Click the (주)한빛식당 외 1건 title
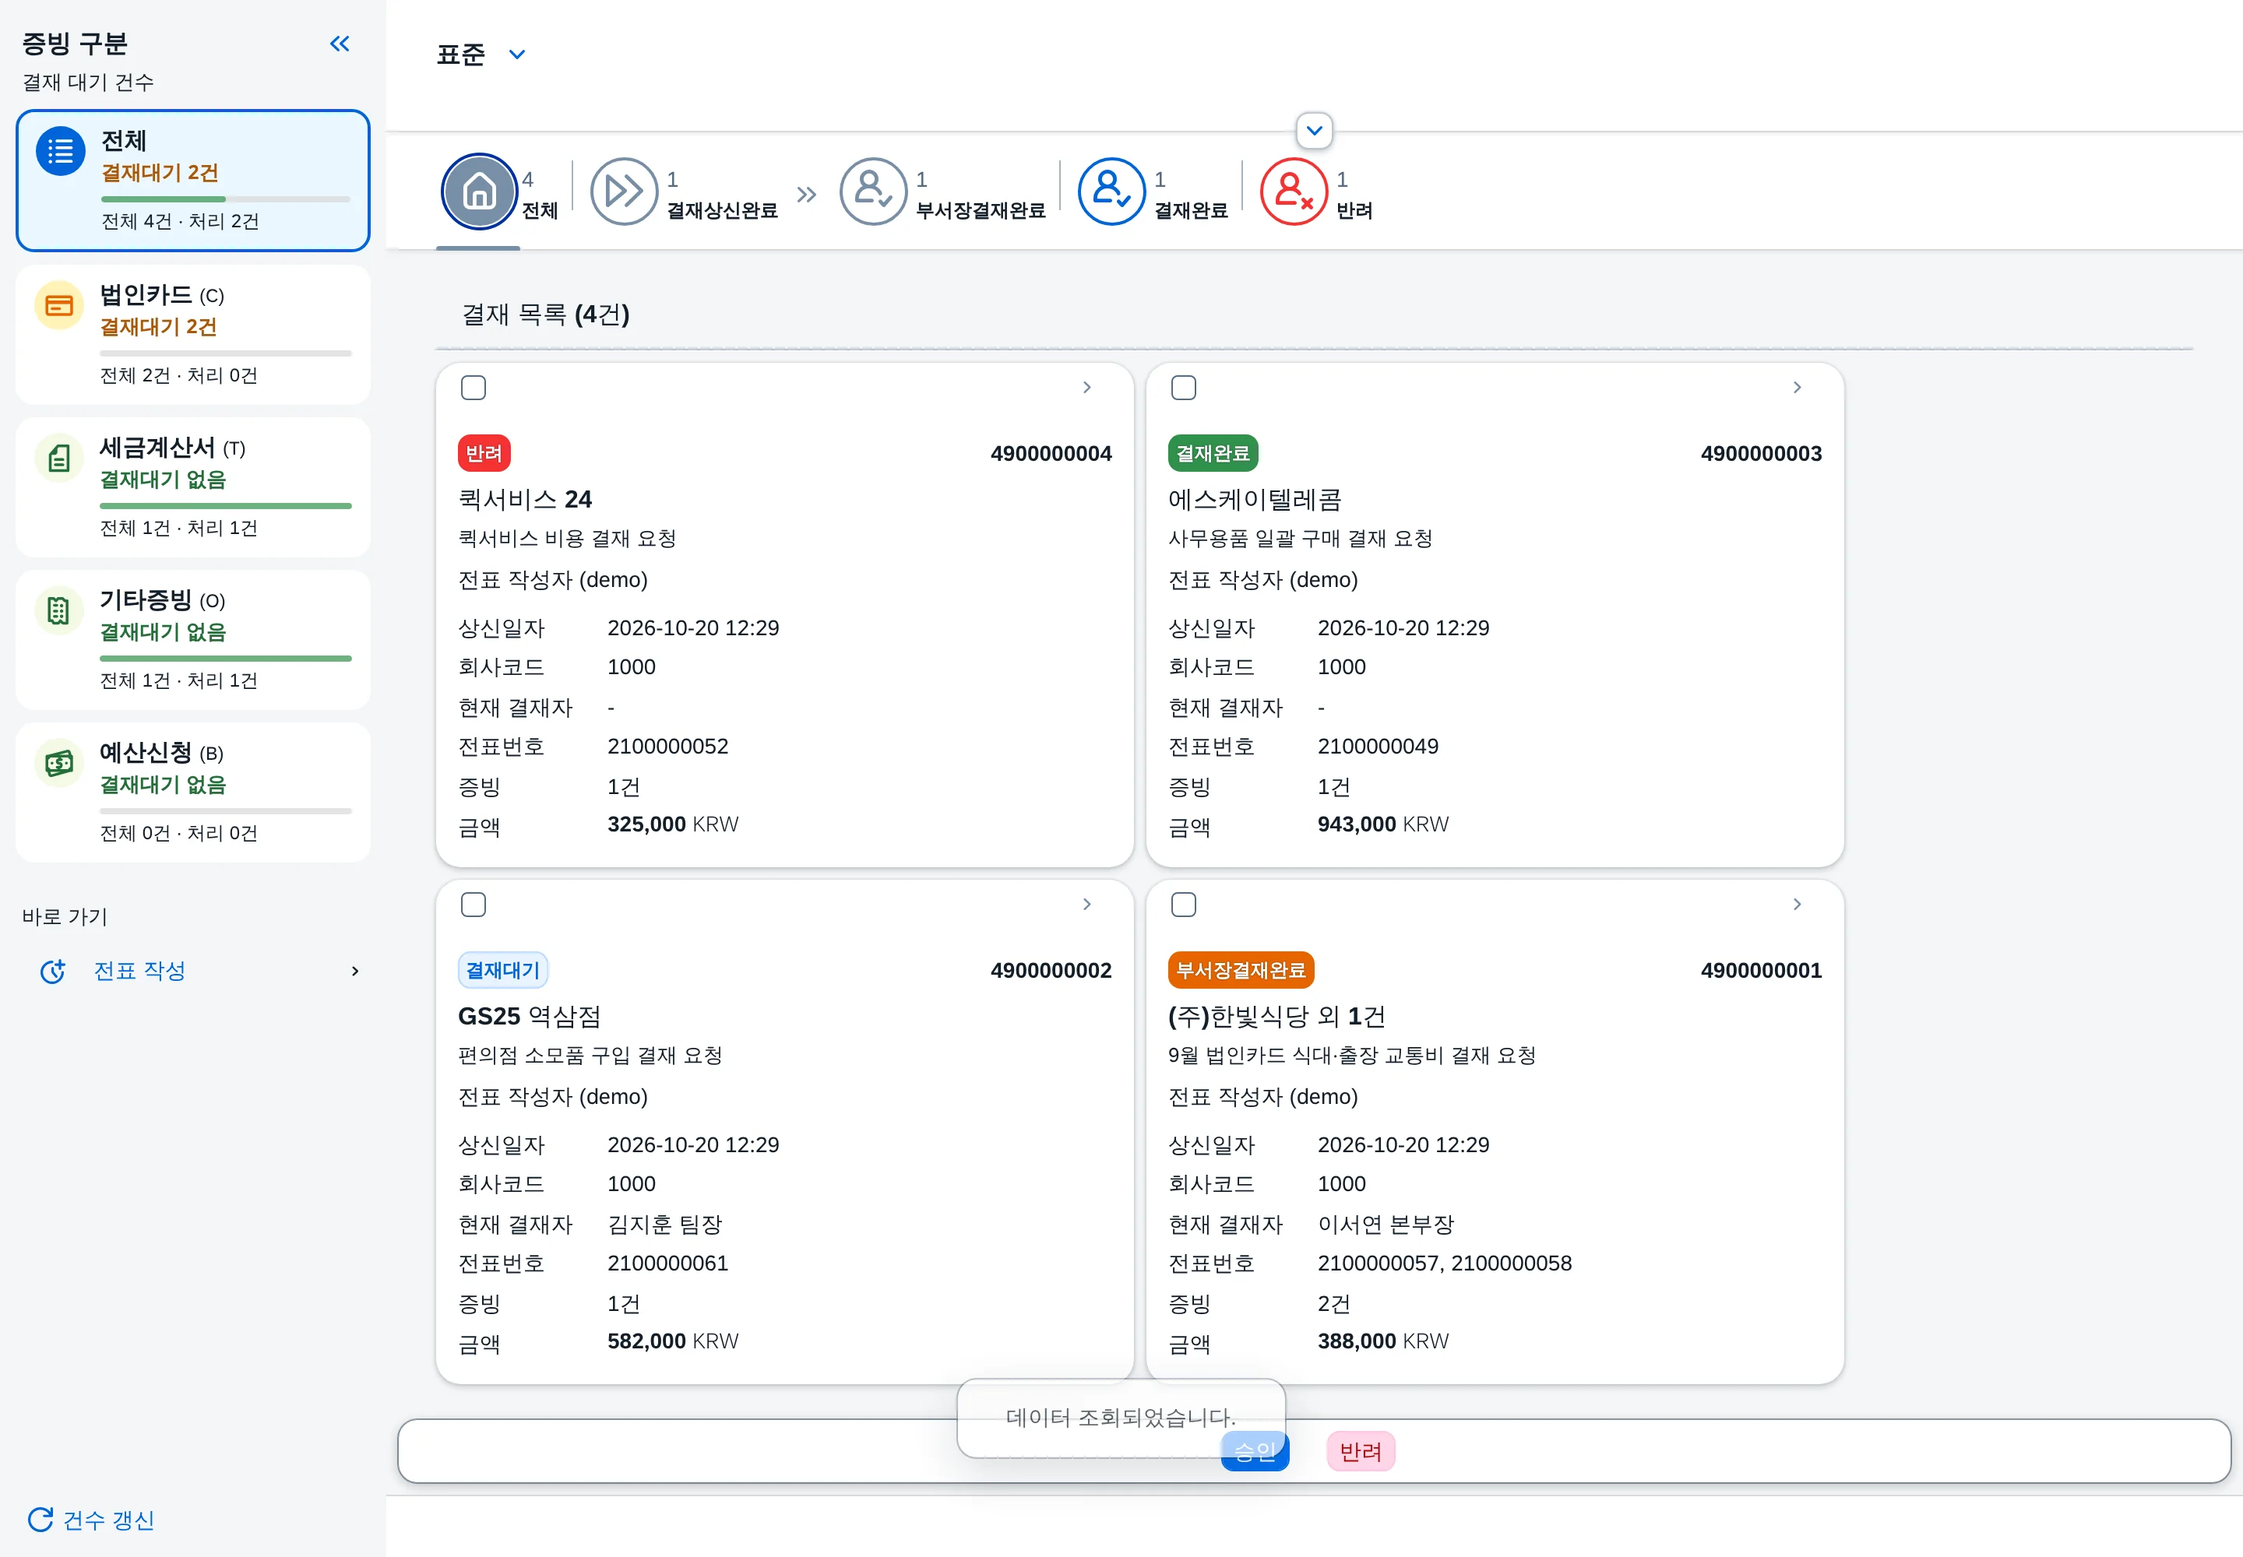The image size is (2243, 1557). (1276, 1017)
